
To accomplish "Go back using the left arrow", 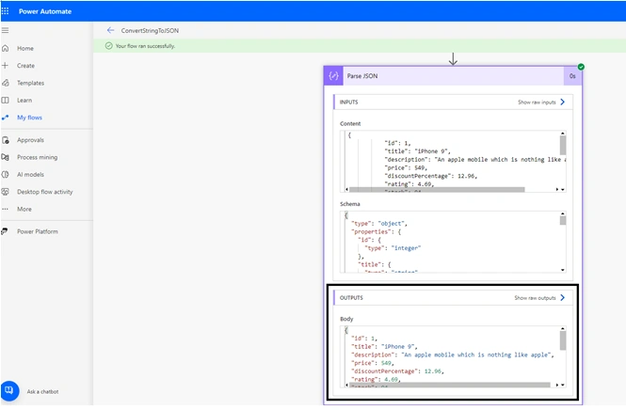I will (110, 30).
